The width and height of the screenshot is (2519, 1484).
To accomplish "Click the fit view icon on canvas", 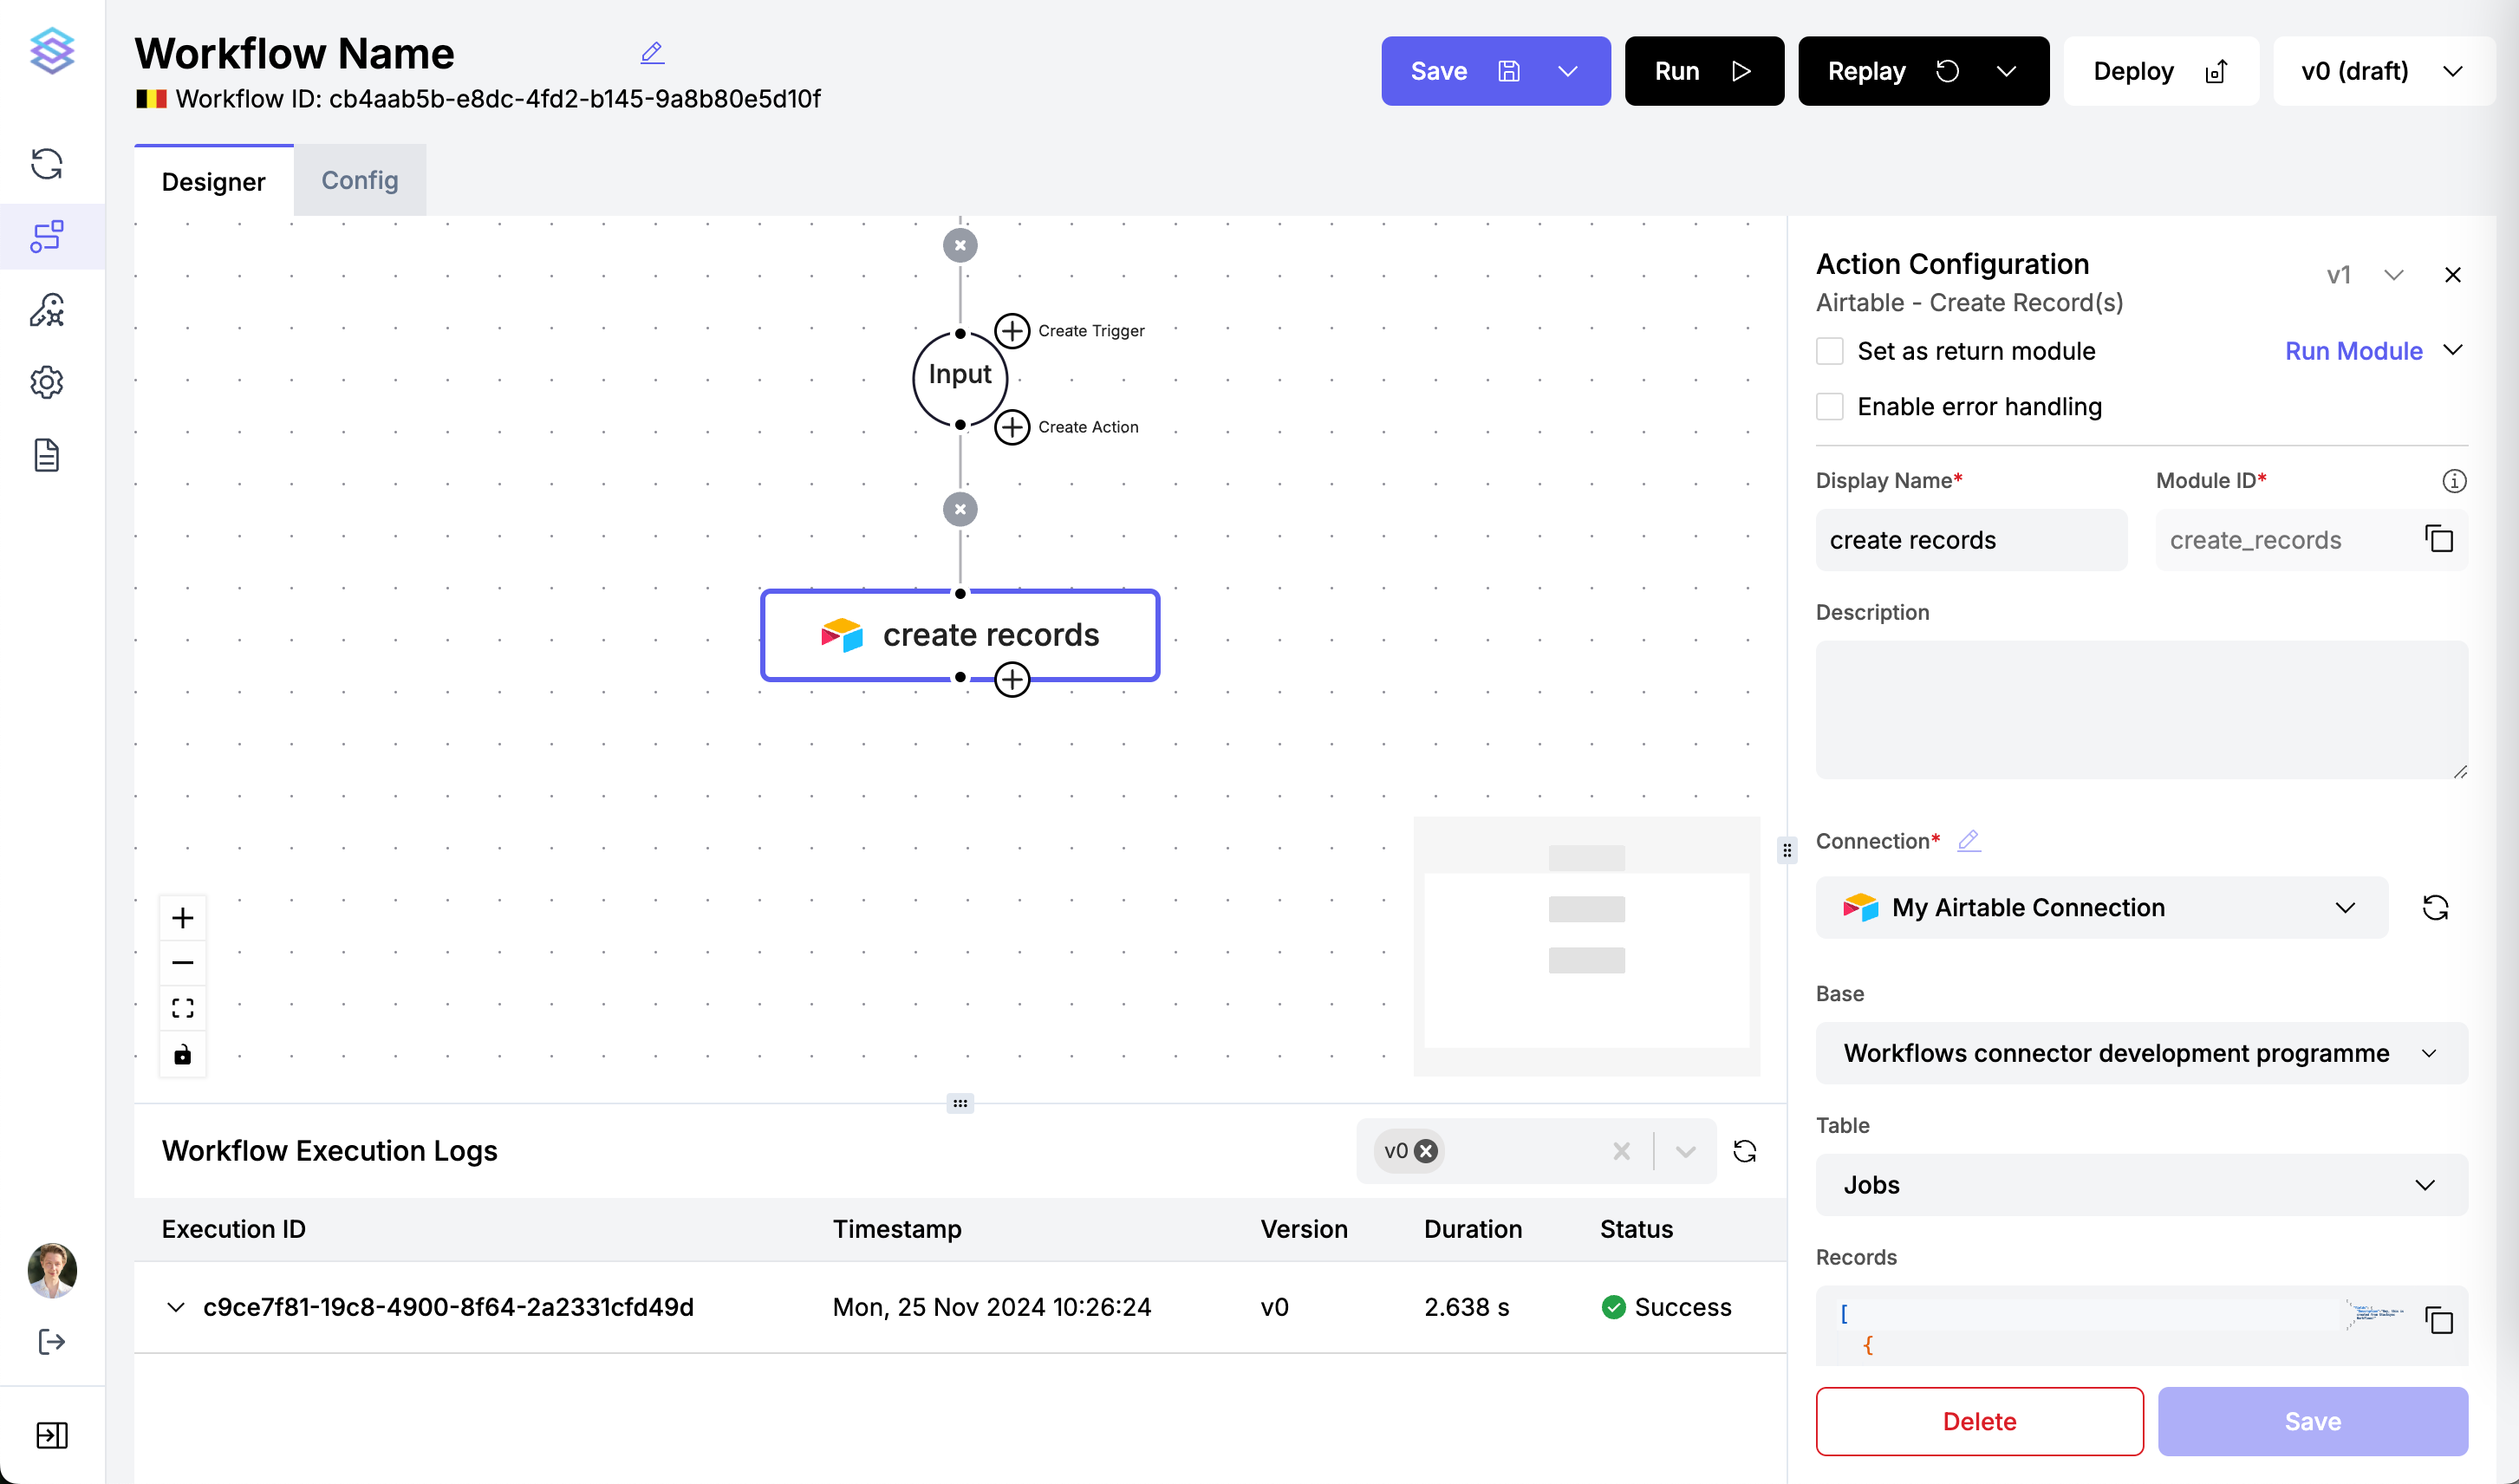I will point(182,1008).
